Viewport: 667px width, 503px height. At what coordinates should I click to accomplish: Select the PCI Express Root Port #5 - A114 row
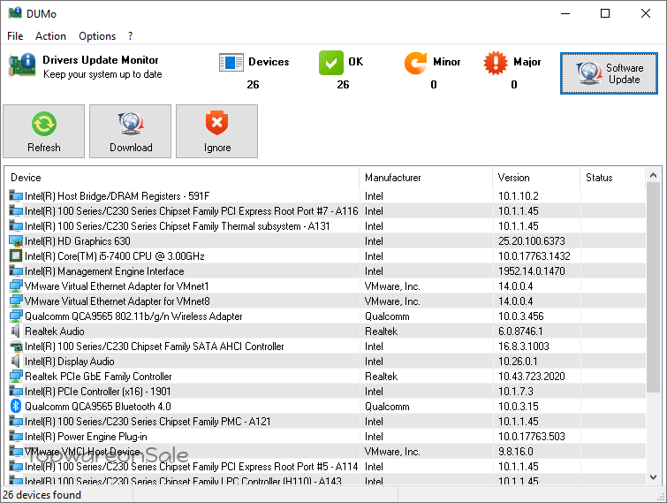[x=325, y=467]
